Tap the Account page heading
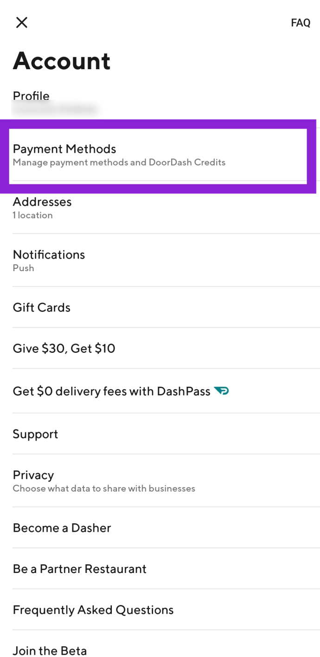 62,61
